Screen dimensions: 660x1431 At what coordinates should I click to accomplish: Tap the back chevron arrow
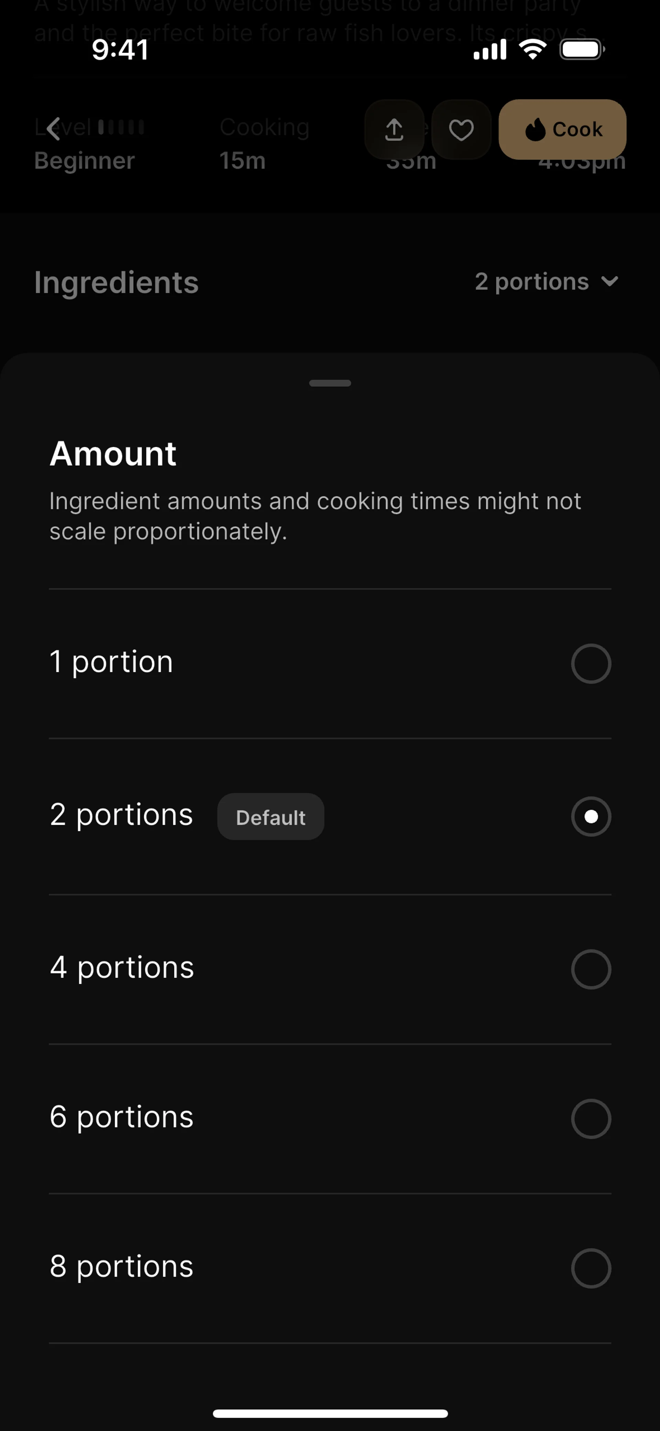pos(53,129)
